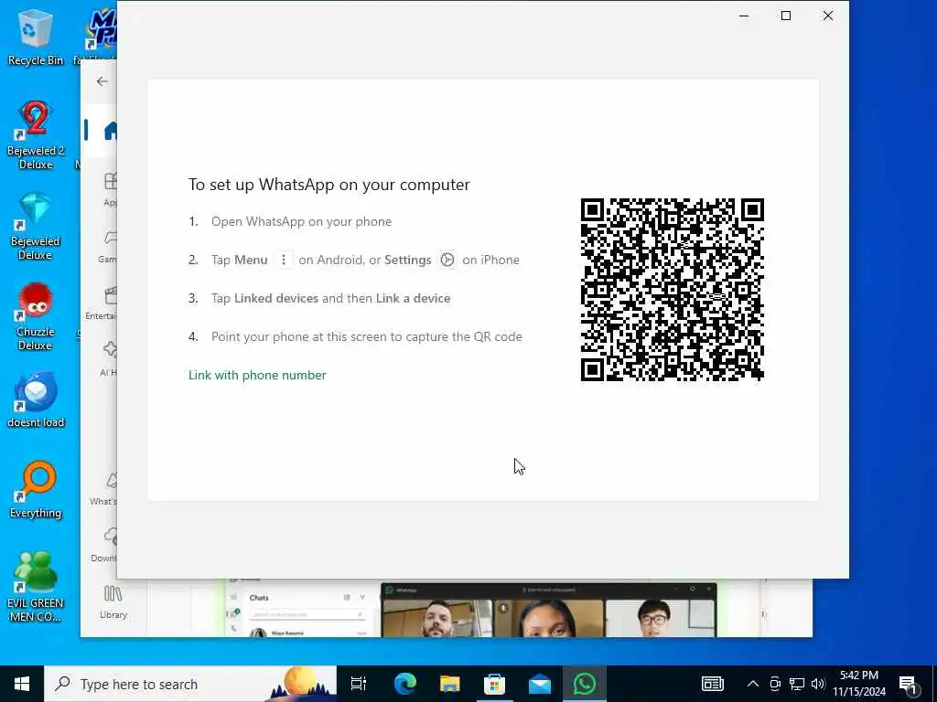Open the Bejeweled Deluxe desktop shortcut

[x=36, y=227]
